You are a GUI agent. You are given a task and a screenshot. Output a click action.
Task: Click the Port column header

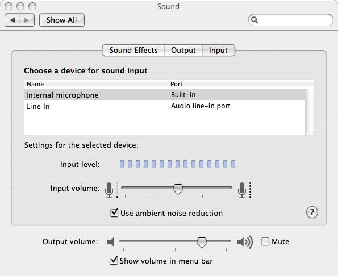241,84
